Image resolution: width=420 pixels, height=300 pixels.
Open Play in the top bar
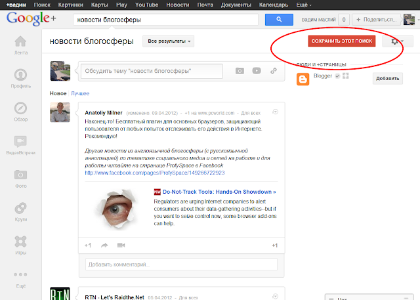point(121,5)
